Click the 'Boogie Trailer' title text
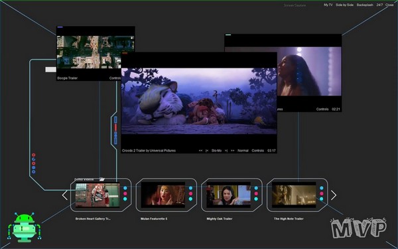The image size is (398, 249). [x=67, y=78]
